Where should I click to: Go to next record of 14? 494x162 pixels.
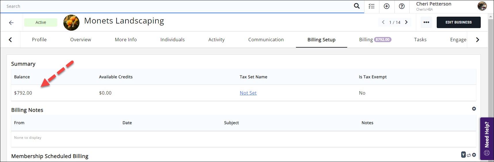(x=406, y=22)
